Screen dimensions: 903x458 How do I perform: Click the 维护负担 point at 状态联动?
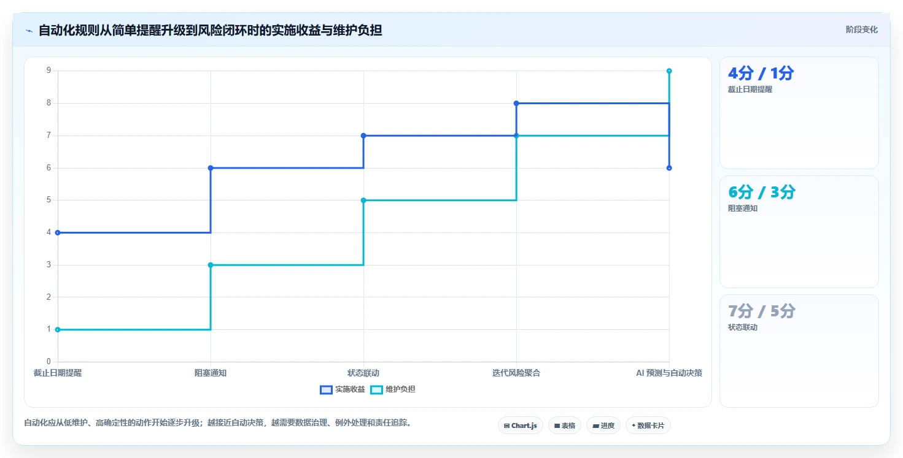[x=363, y=200]
